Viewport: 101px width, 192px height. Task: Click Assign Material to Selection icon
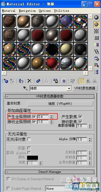coord(21,81)
